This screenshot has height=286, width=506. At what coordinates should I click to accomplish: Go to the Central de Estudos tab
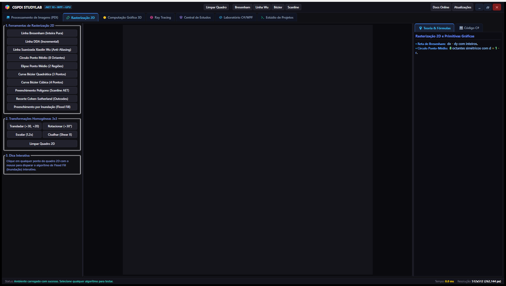195,18
